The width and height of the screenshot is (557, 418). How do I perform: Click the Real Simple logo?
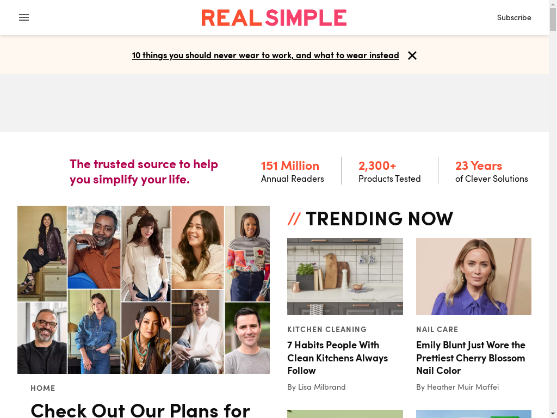(x=274, y=18)
